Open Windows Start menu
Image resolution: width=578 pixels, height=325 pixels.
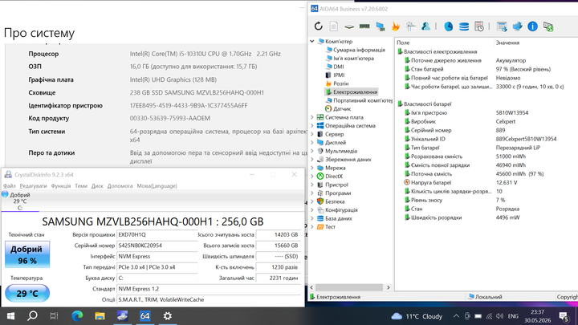(x=10, y=316)
